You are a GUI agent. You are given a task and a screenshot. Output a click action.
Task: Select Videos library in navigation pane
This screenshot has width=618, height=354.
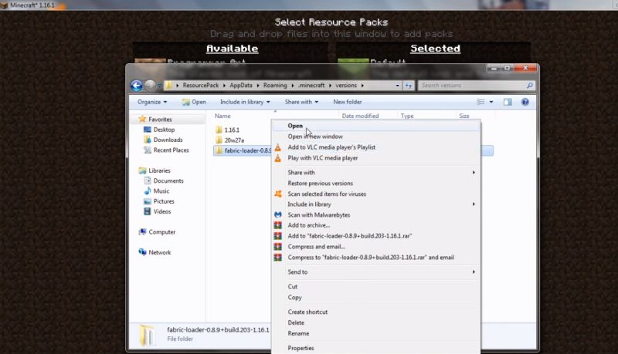(158, 211)
